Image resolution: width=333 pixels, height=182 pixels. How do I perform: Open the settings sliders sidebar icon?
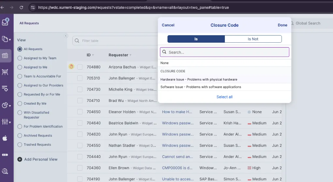click(5, 121)
